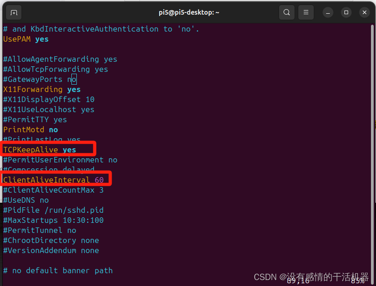Click the #UseDNS no line
376x286 pixels.
[x=25, y=200]
